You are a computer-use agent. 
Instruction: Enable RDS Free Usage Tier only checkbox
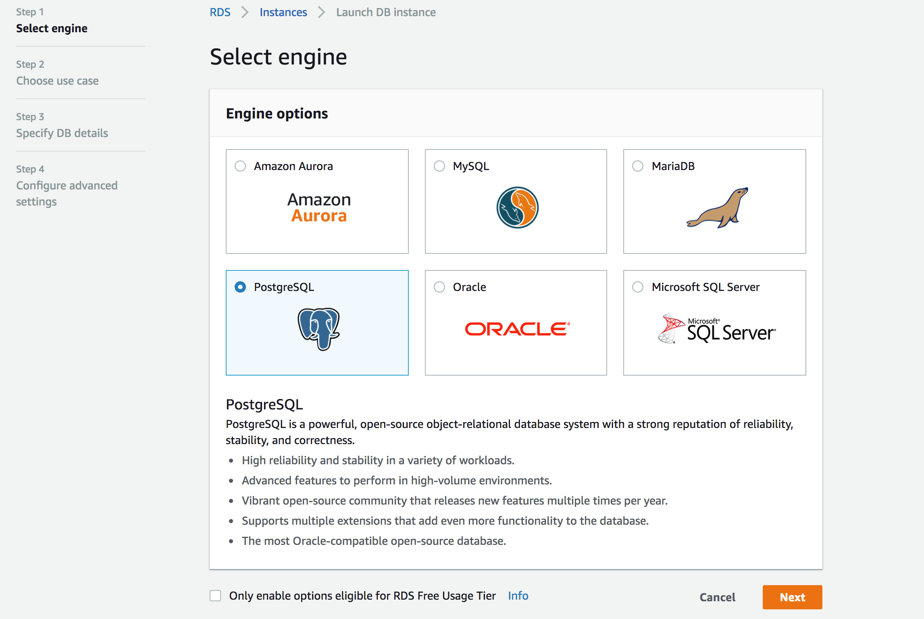(x=215, y=596)
